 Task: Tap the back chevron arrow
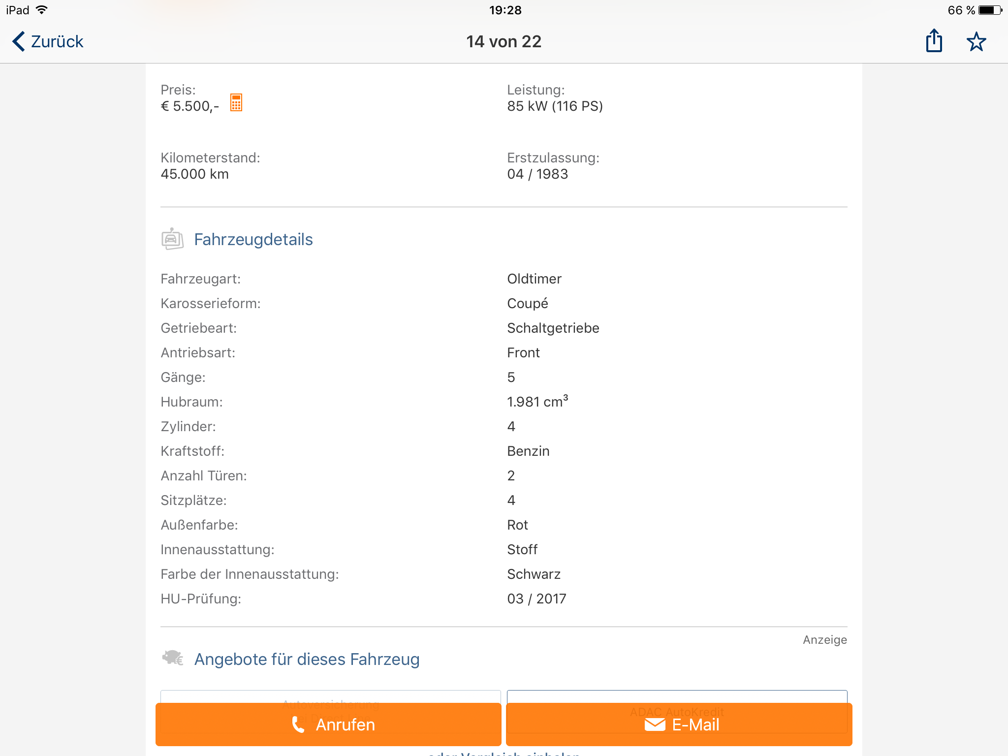pyautogui.click(x=19, y=41)
